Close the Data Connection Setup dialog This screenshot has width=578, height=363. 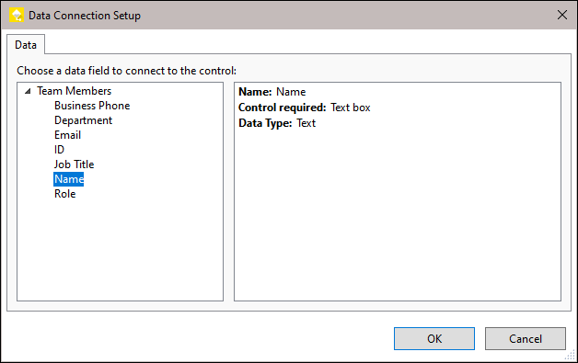pyautogui.click(x=562, y=15)
